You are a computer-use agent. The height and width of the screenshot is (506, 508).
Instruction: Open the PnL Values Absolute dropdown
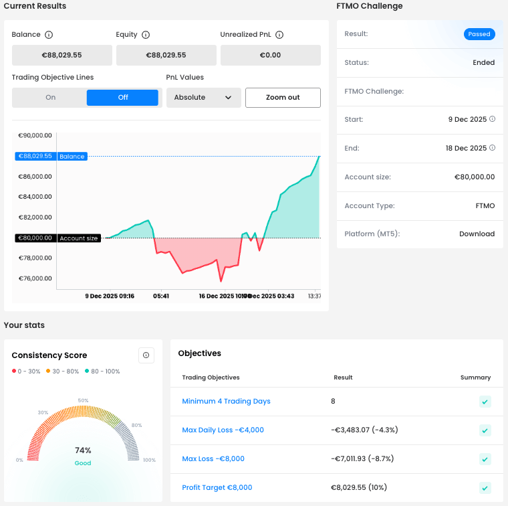tap(203, 98)
